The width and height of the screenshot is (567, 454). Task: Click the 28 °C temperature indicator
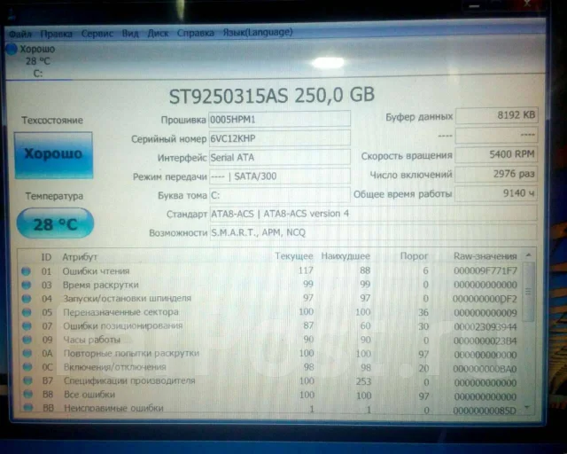coord(55,223)
